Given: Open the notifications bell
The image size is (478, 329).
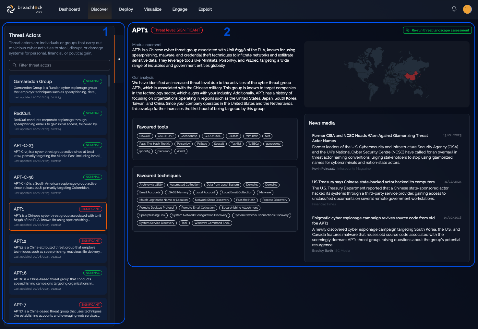Looking at the screenshot, I should [454, 9].
